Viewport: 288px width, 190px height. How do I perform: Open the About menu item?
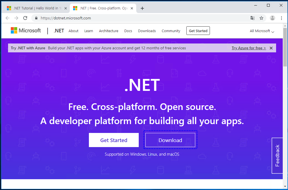(x=73, y=31)
